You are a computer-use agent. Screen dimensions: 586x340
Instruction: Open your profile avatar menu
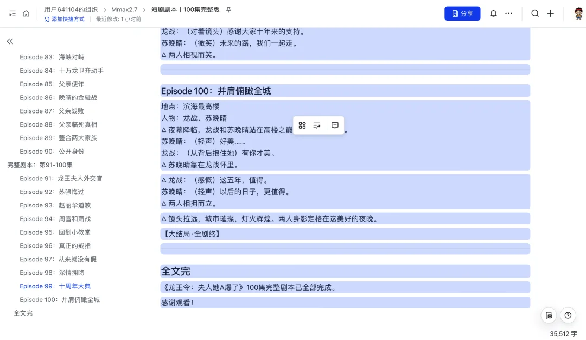tap(577, 13)
